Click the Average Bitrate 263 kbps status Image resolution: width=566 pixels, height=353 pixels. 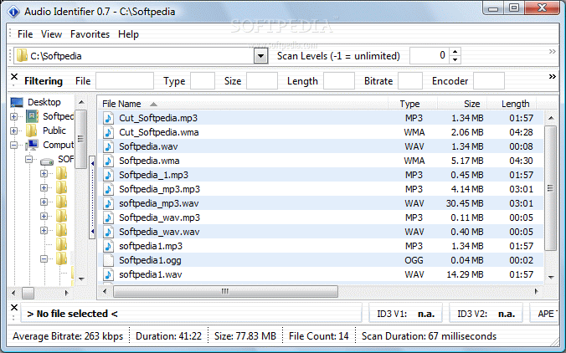coord(68,336)
